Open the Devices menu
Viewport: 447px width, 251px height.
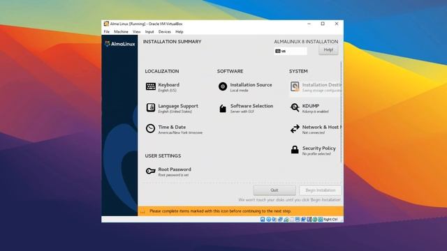click(x=165, y=32)
